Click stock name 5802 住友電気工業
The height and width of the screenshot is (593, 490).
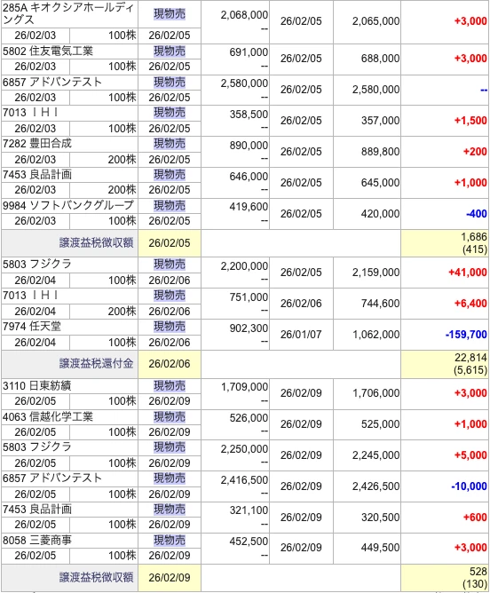click(48, 51)
